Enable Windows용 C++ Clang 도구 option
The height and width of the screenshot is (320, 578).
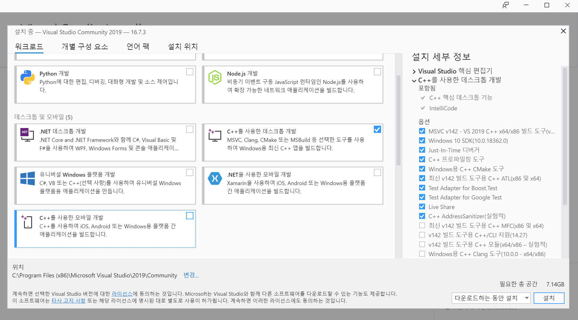pos(422,254)
